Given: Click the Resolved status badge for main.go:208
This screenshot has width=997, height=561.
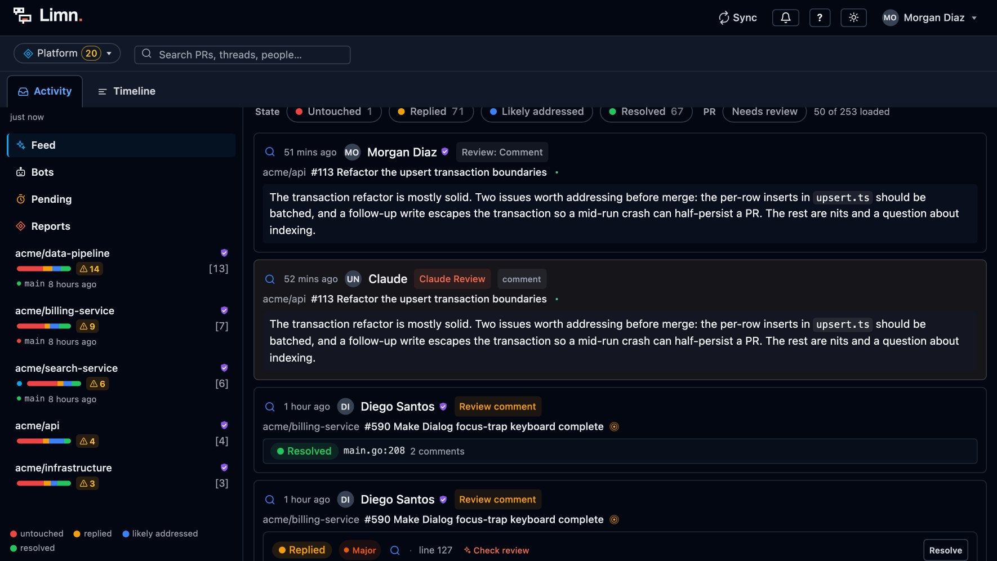Looking at the screenshot, I should (304, 451).
